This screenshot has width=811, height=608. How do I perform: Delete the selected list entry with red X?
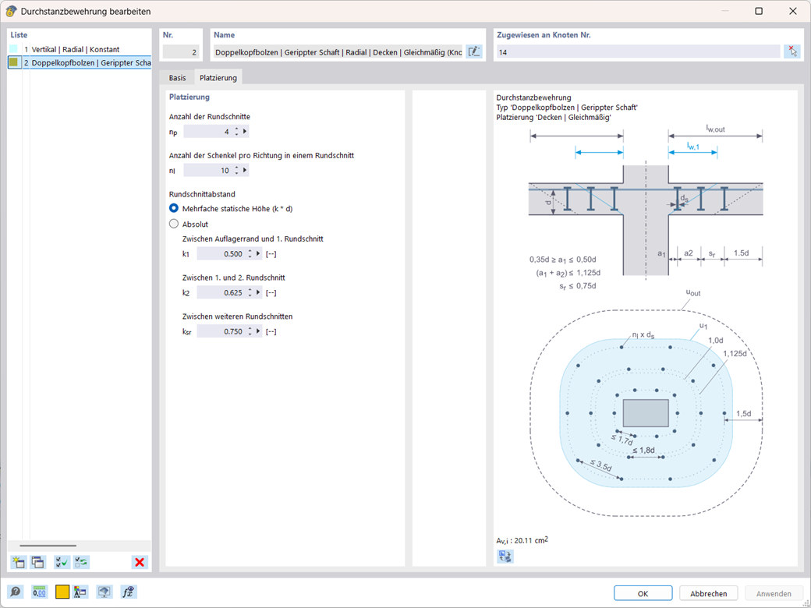(140, 562)
